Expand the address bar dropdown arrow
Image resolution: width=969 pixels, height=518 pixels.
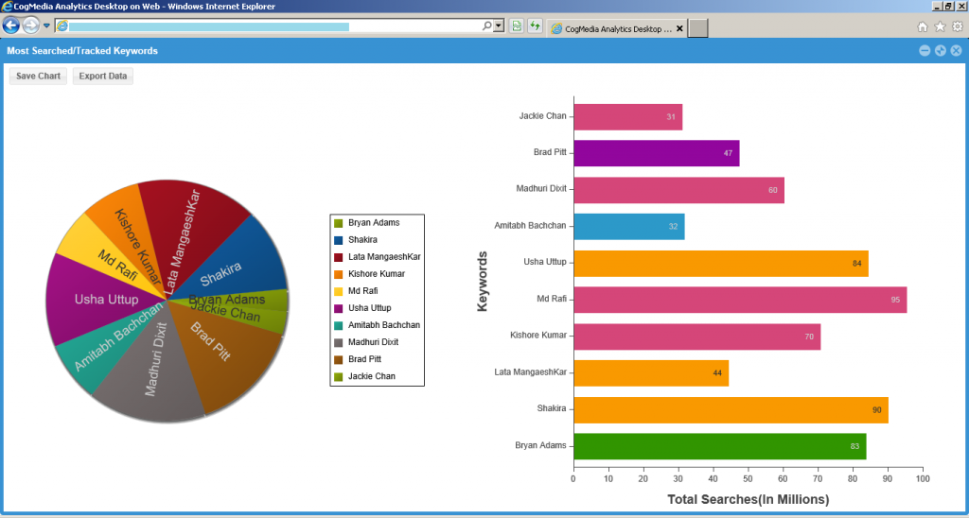pyautogui.click(x=499, y=26)
